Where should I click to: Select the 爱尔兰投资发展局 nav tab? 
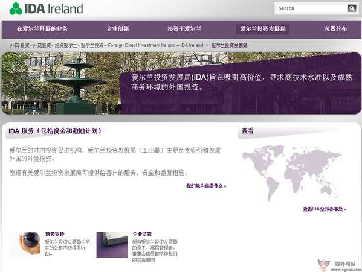click(262, 29)
